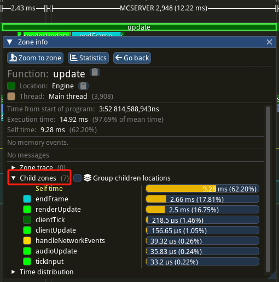Collapse the Child zones section
This screenshot has width=279, height=282.
click(13, 178)
